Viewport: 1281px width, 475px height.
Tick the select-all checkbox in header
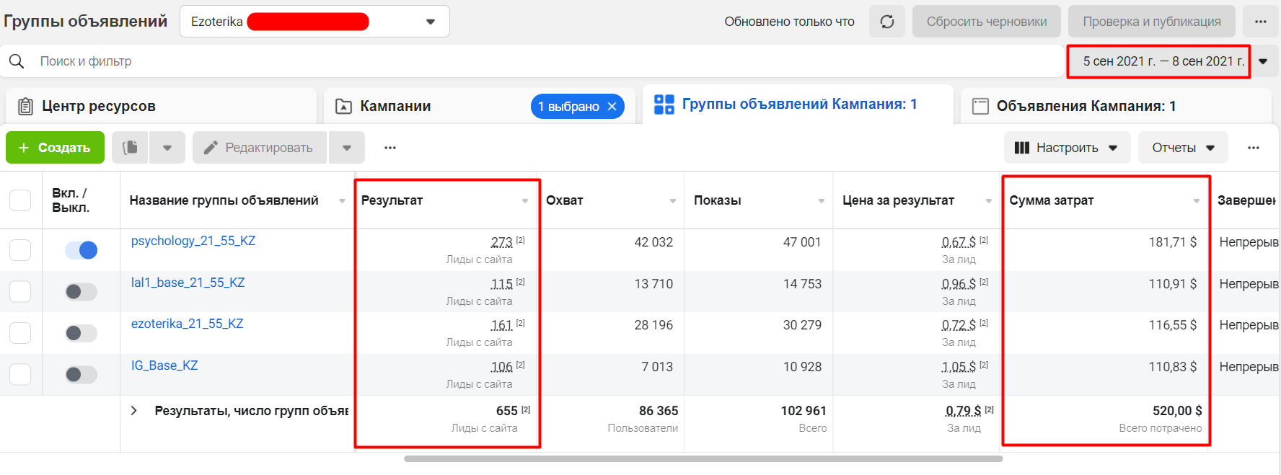tap(20, 200)
